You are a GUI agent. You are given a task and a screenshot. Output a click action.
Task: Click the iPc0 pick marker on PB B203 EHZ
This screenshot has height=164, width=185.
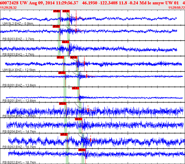[x=56, y=26]
